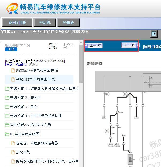This screenshot has height=167, width=161.
Task: Click the 刷新 link beside 当前：线路图
Action: [x=33, y=64]
